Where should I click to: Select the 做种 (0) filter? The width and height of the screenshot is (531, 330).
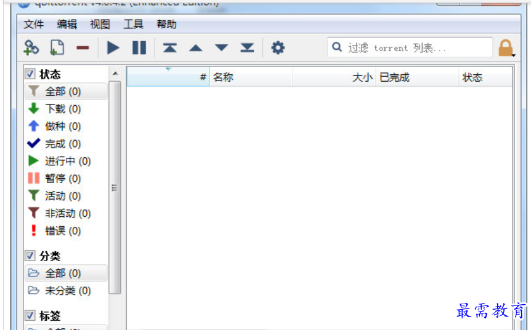coord(66,127)
